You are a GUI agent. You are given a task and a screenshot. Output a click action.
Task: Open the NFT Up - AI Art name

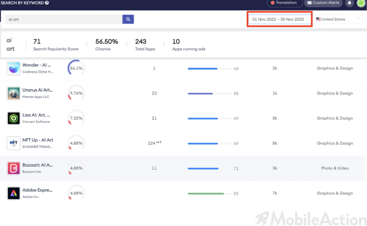[38, 140]
